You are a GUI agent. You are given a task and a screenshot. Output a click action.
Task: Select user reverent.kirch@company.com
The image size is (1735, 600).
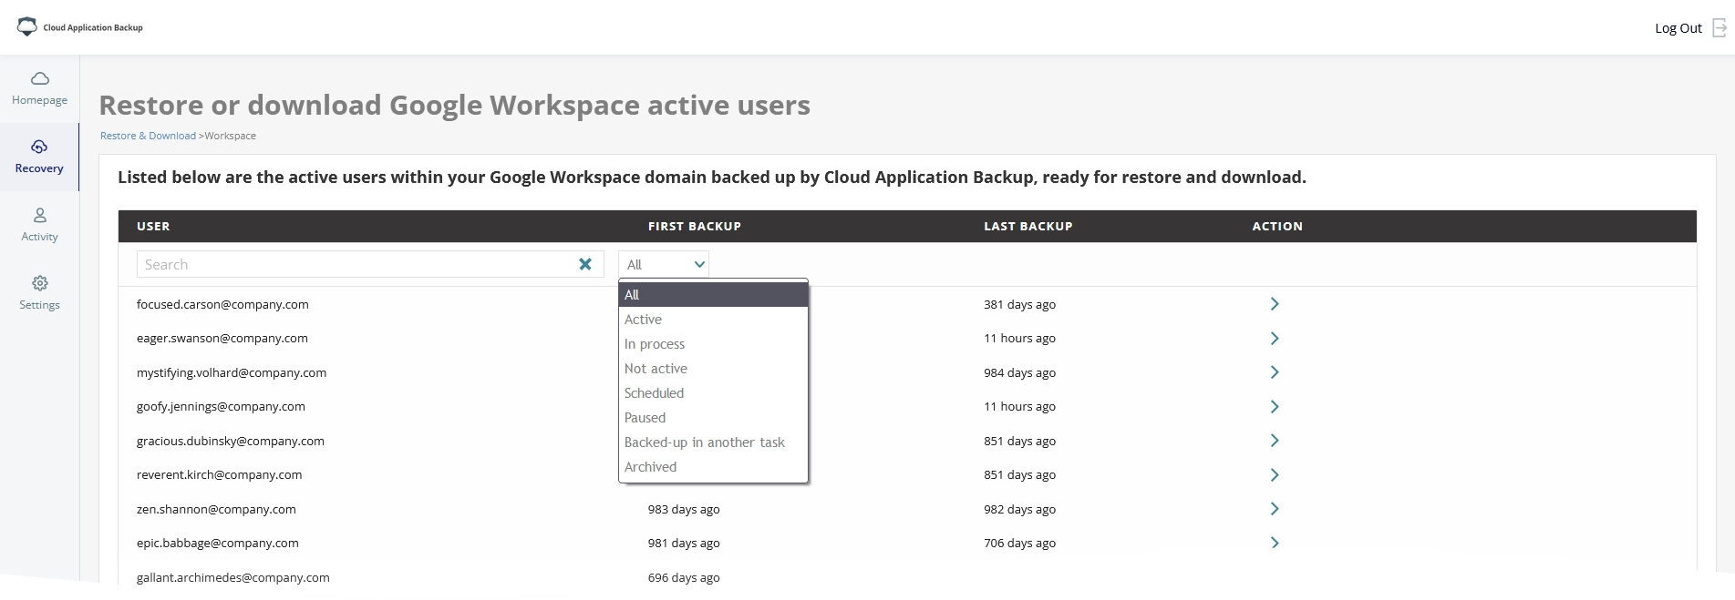(x=219, y=475)
